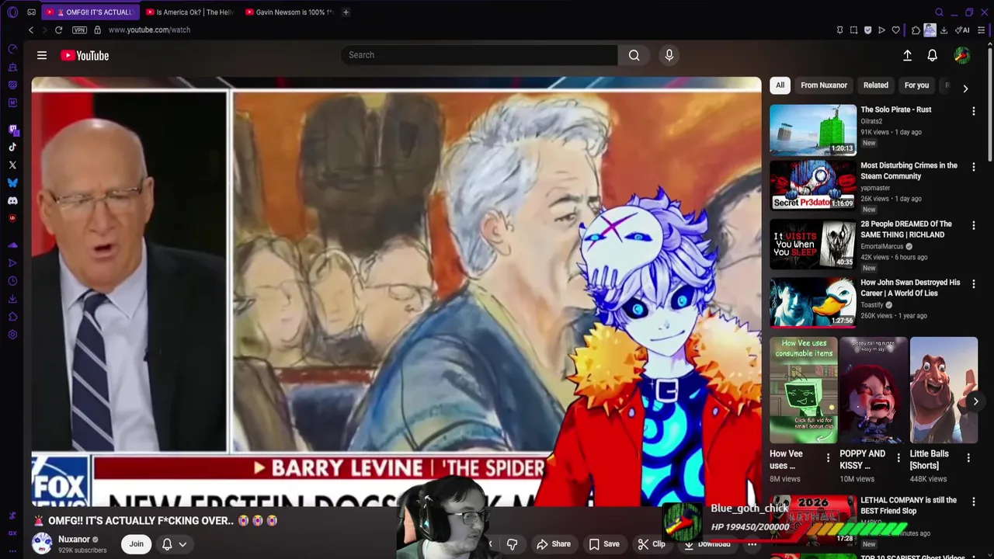
Task: Open the browser profile picture icon
Action: click(x=930, y=30)
